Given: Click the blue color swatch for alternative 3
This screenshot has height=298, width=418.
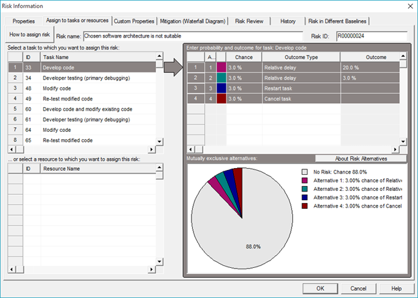Looking at the screenshot, I should [222, 88].
